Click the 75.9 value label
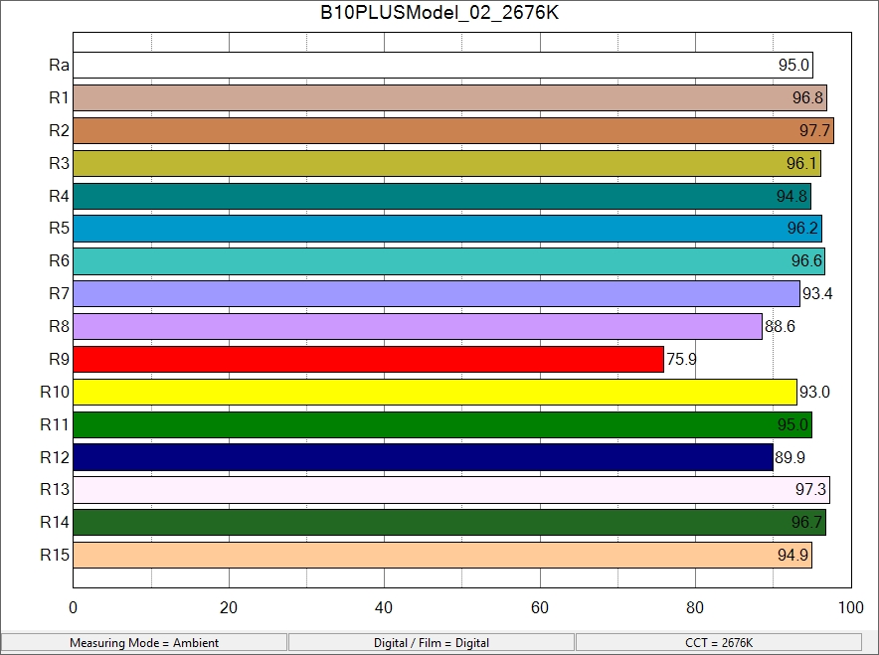 [x=681, y=360]
